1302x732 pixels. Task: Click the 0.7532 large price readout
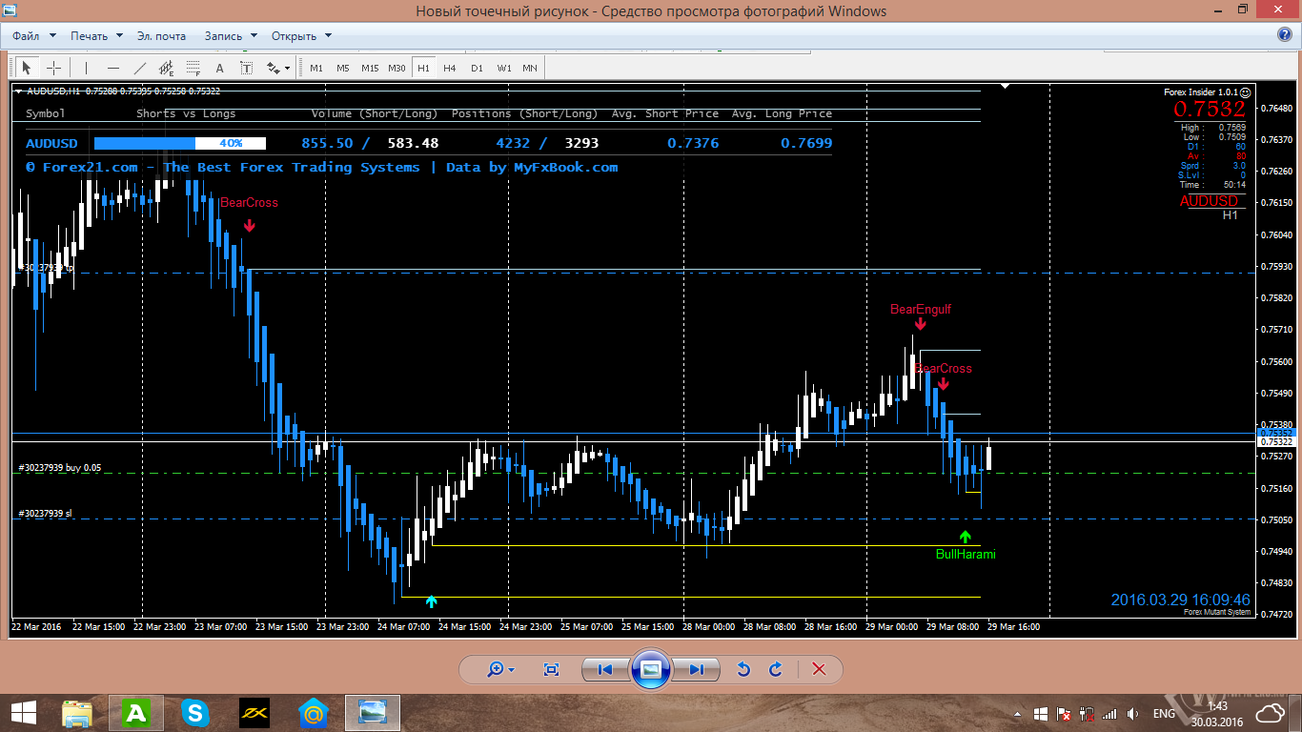pos(1209,109)
